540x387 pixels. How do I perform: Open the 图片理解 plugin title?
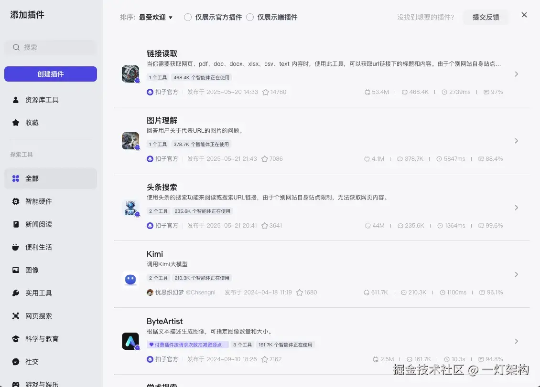(x=162, y=120)
